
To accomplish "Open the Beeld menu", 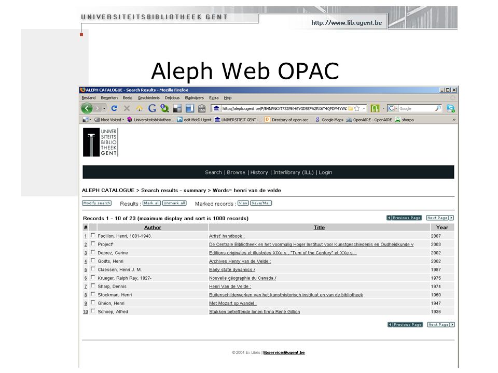I will click(128, 98).
